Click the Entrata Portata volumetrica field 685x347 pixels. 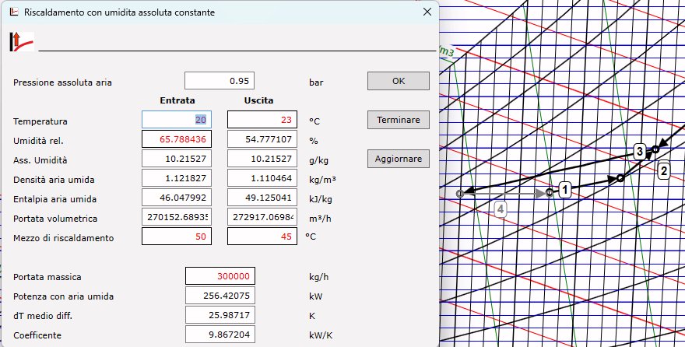click(x=177, y=217)
